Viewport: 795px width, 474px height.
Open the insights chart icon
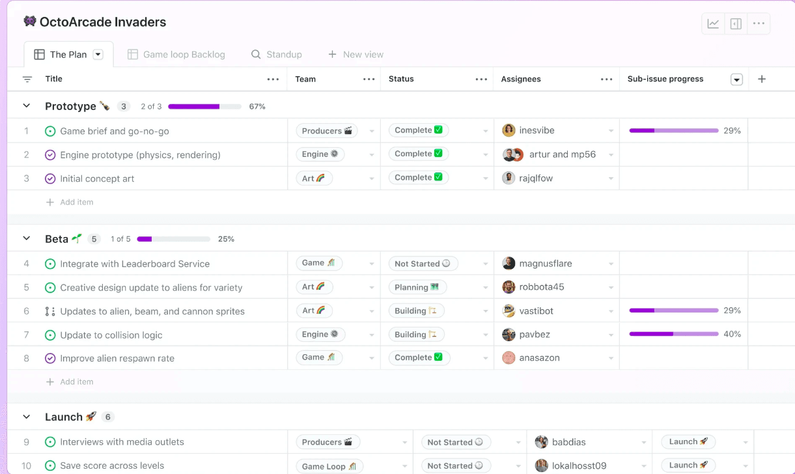[713, 24]
